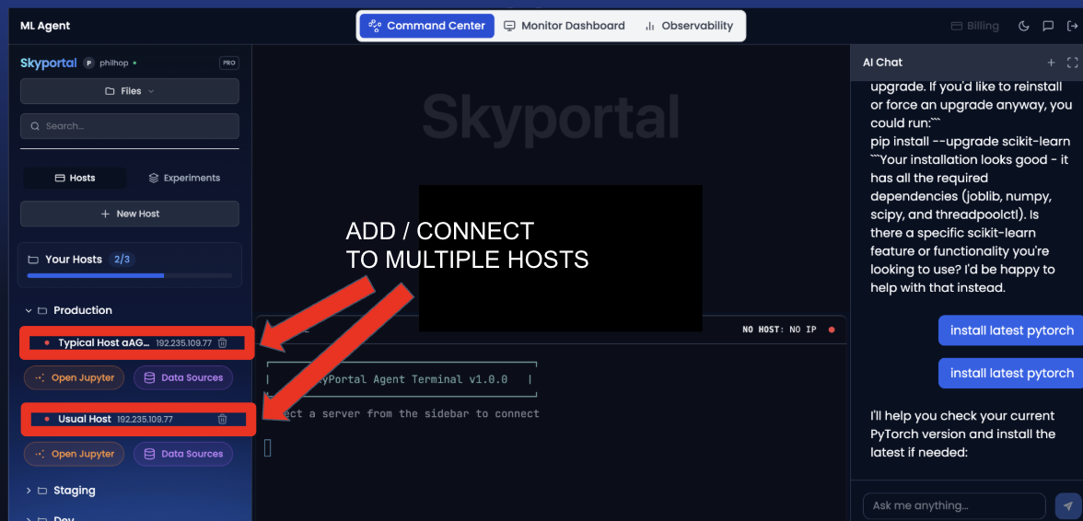Open the Observability tab
Viewport: 1083px width, 521px height.
coord(689,26)
